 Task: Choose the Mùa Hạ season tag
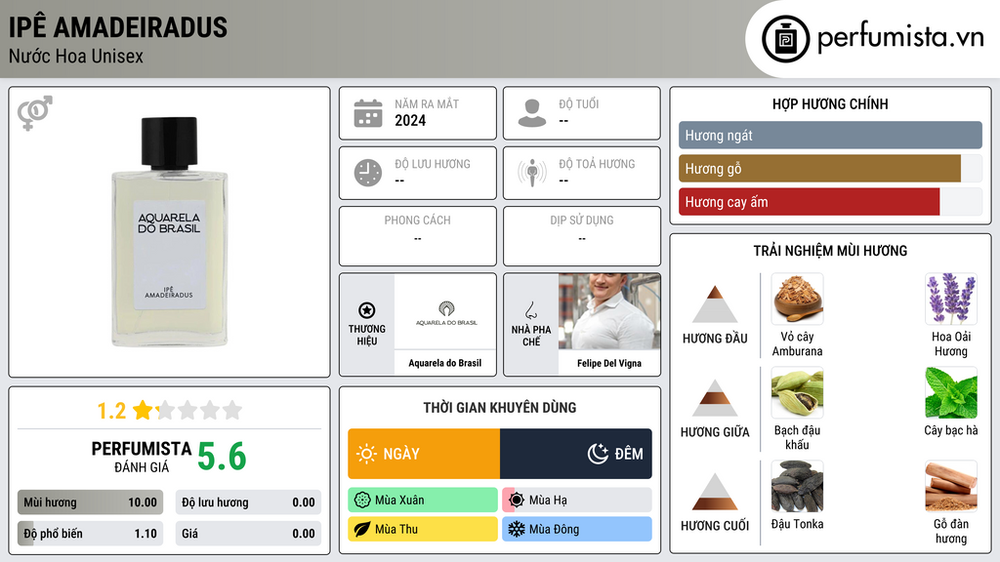(577, 501)
